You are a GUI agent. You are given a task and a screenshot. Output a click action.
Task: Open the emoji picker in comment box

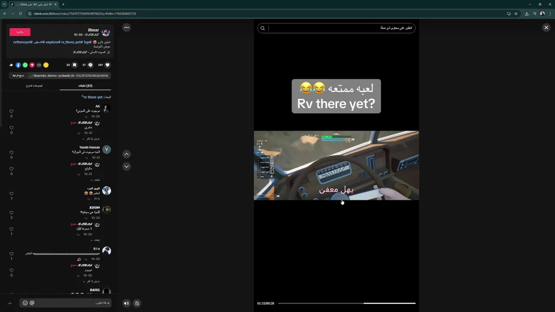click(x=25, y=303)
